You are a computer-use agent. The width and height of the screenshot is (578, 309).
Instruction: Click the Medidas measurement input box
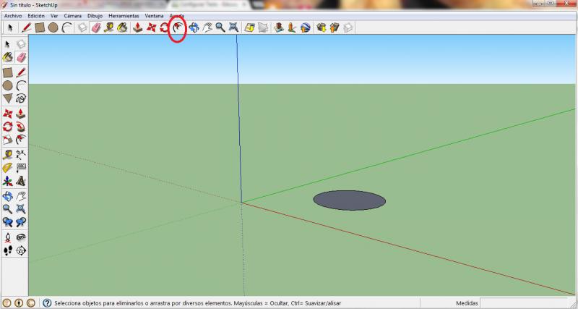click(x=527, y=302)
